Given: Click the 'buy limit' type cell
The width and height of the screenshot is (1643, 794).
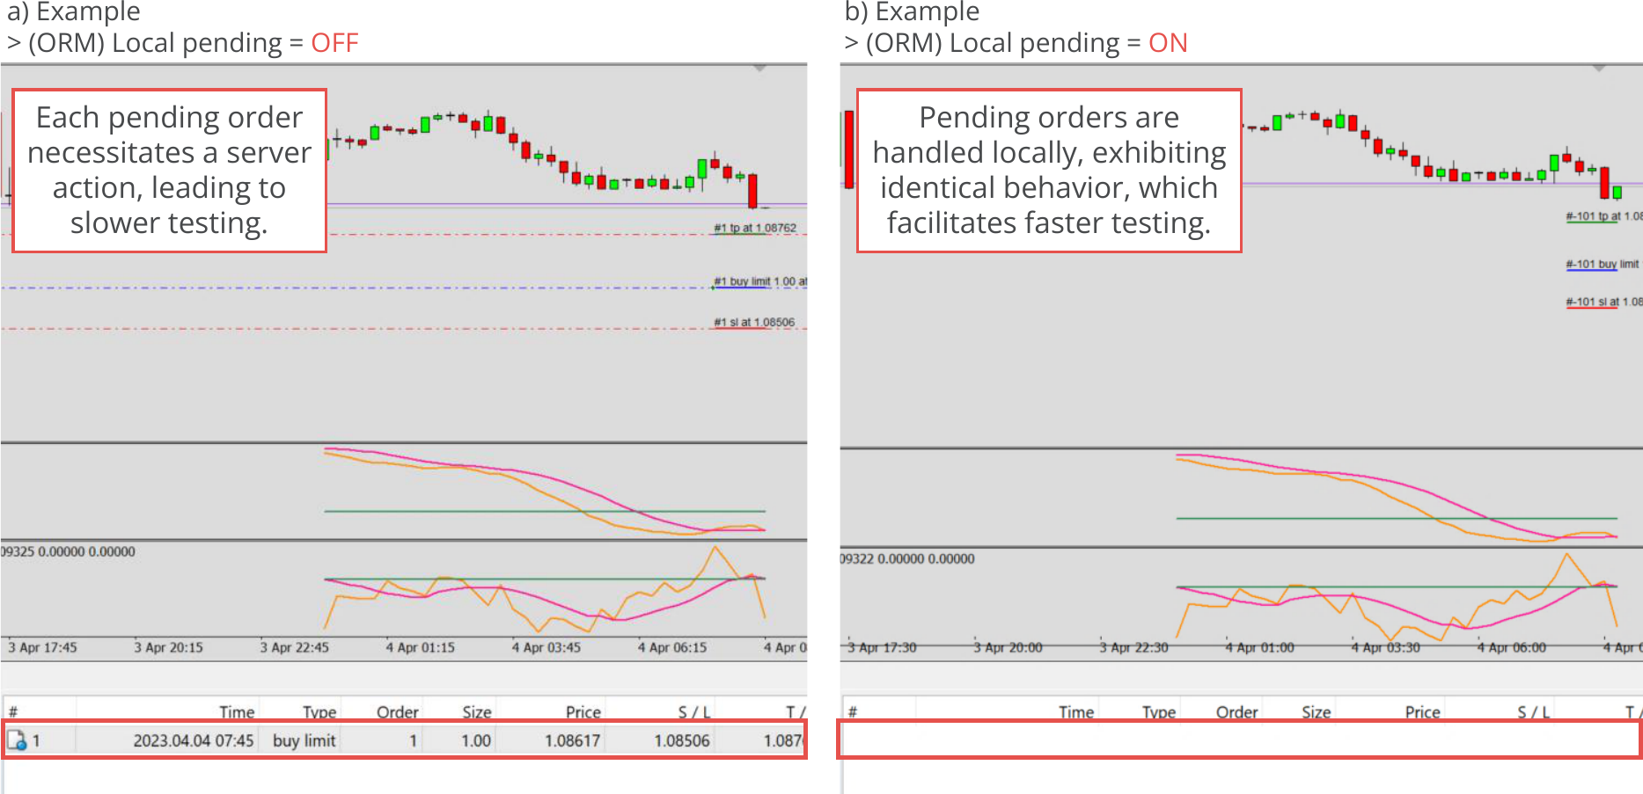Looking at the screenshot, I should pyautogui.click(x=304, y=740).
